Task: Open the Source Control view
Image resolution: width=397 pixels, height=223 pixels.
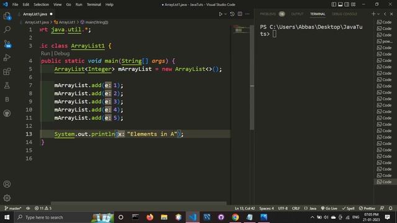Action: (7, 44)
